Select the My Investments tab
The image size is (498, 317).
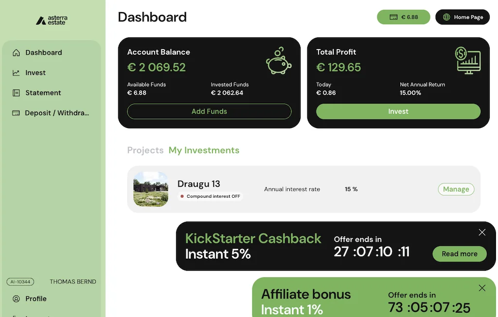tap(204, 150)
